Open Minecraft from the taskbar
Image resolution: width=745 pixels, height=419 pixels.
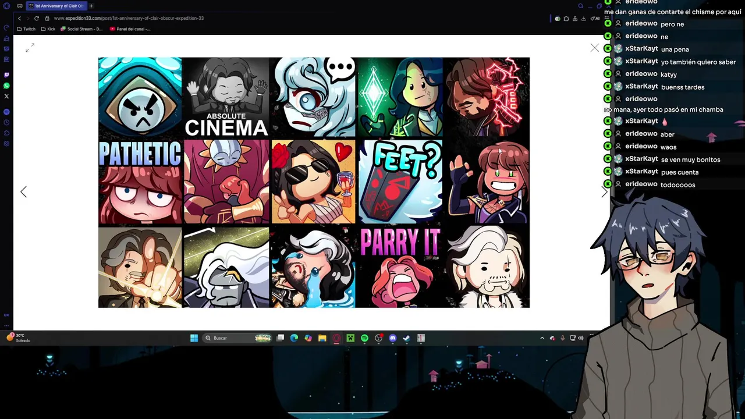tap(350, 338)
